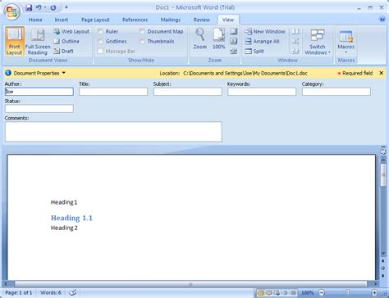Click the Document Properties info icon

pyautogui.click(x=8, y=73)
